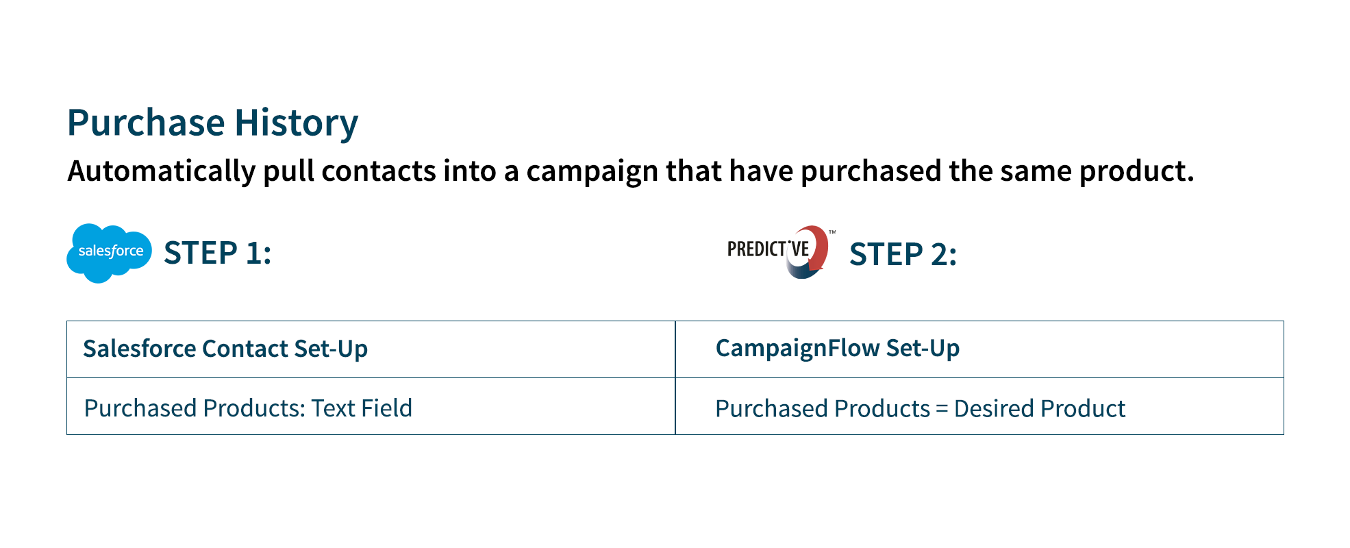Click the red swirl of the Predictive logo

[818, 247]
